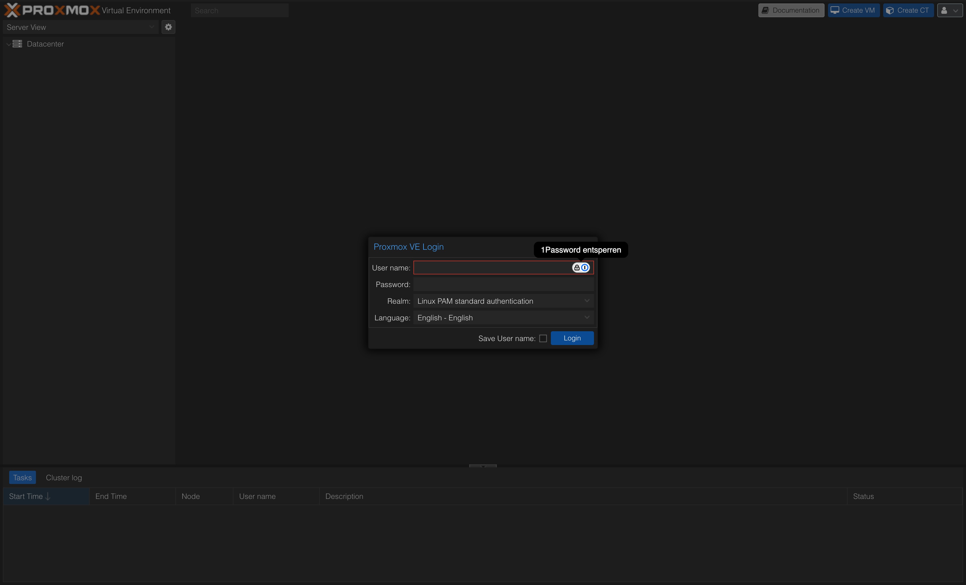
Task: Switch to the Tasks tab
Action: (22, 477)
